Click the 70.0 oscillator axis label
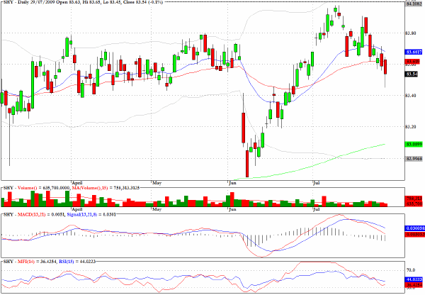The width and height of the screenshot is (425, 295). pos(410,270)
